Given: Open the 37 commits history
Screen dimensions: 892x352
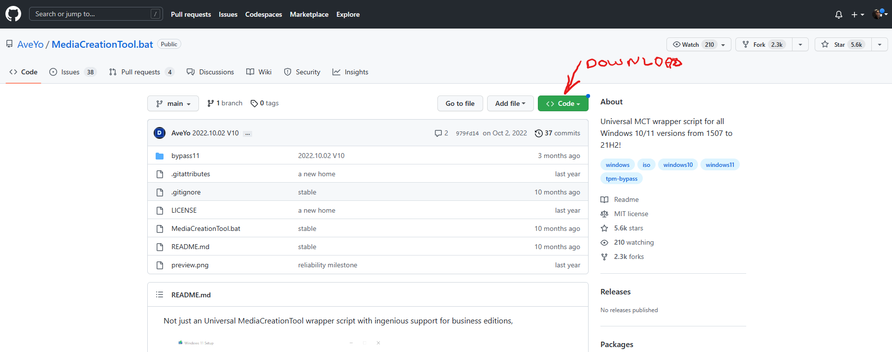Looking at the screenshot, I should click(558, 133).
